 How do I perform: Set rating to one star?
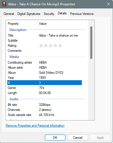click(x=41, y=46)
